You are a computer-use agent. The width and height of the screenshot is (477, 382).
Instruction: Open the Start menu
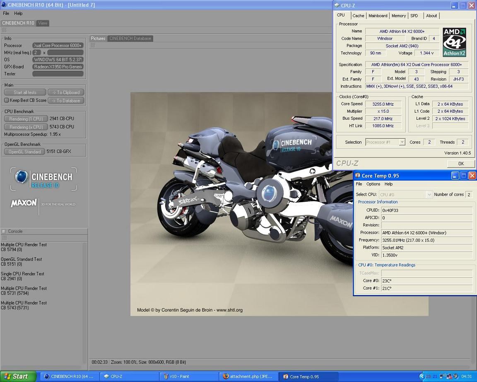(x=18, y=377)
